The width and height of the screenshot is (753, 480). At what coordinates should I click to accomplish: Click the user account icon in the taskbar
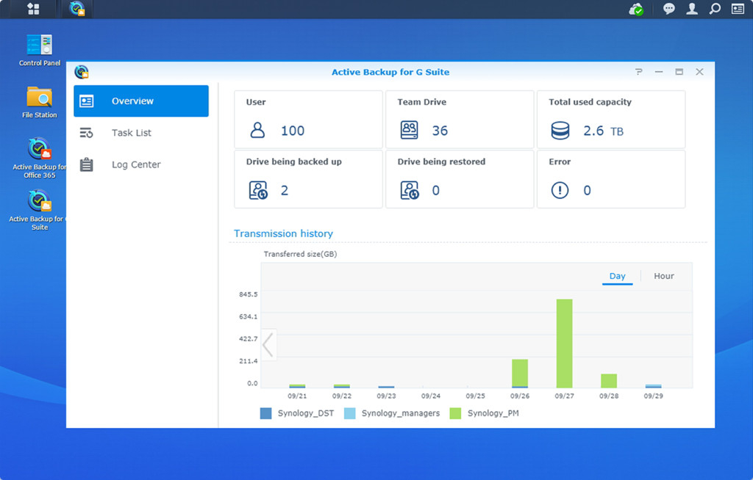point(691,9)
